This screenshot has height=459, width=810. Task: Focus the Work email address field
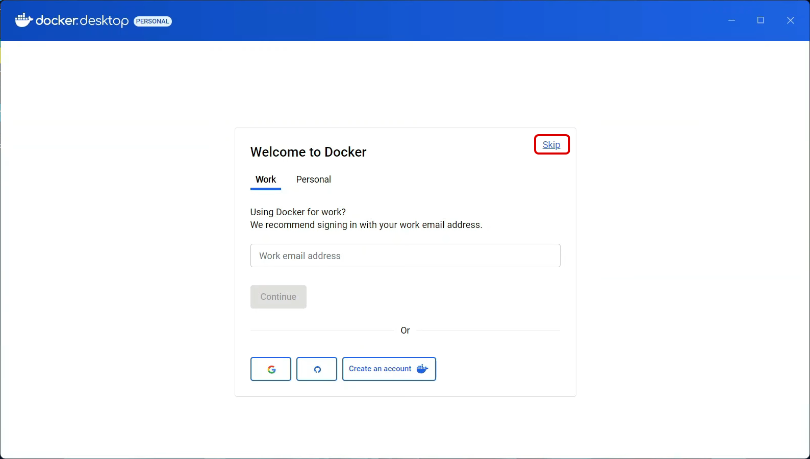point(406,256)
